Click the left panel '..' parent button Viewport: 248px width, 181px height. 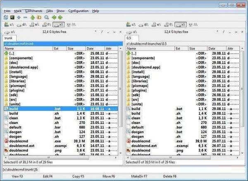pos(108,32)
